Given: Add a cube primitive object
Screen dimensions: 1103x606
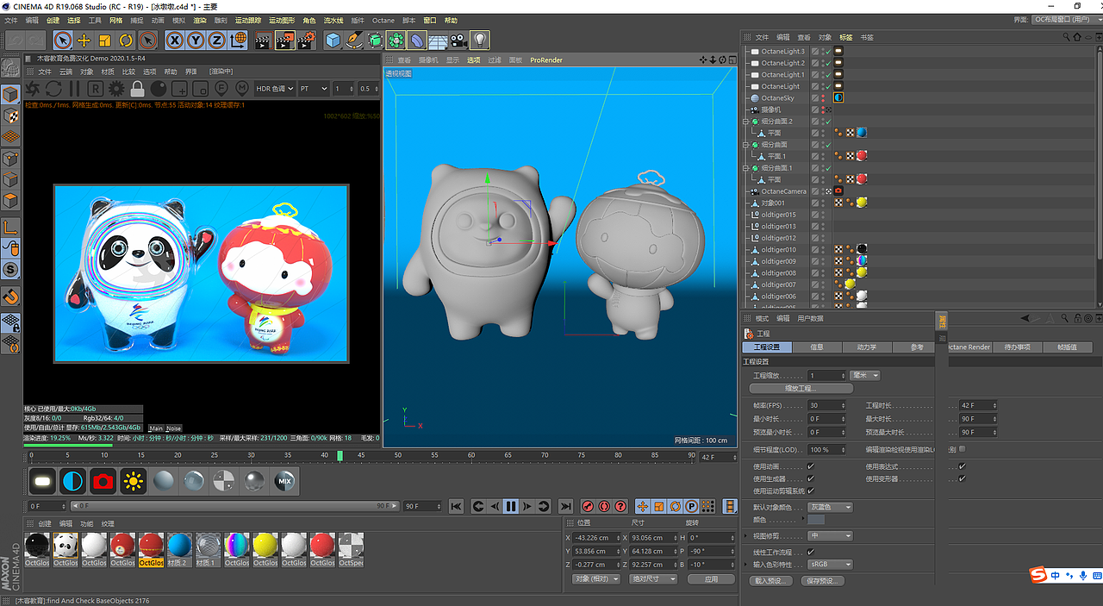Looking at the screenshot, I should [333, 40].
